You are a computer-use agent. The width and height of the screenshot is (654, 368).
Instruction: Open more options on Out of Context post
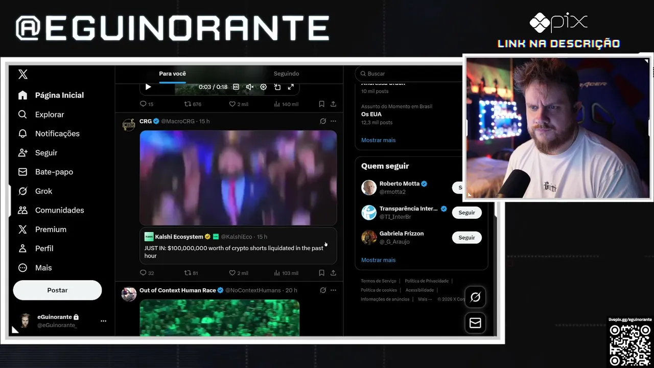tap(333, 290)
